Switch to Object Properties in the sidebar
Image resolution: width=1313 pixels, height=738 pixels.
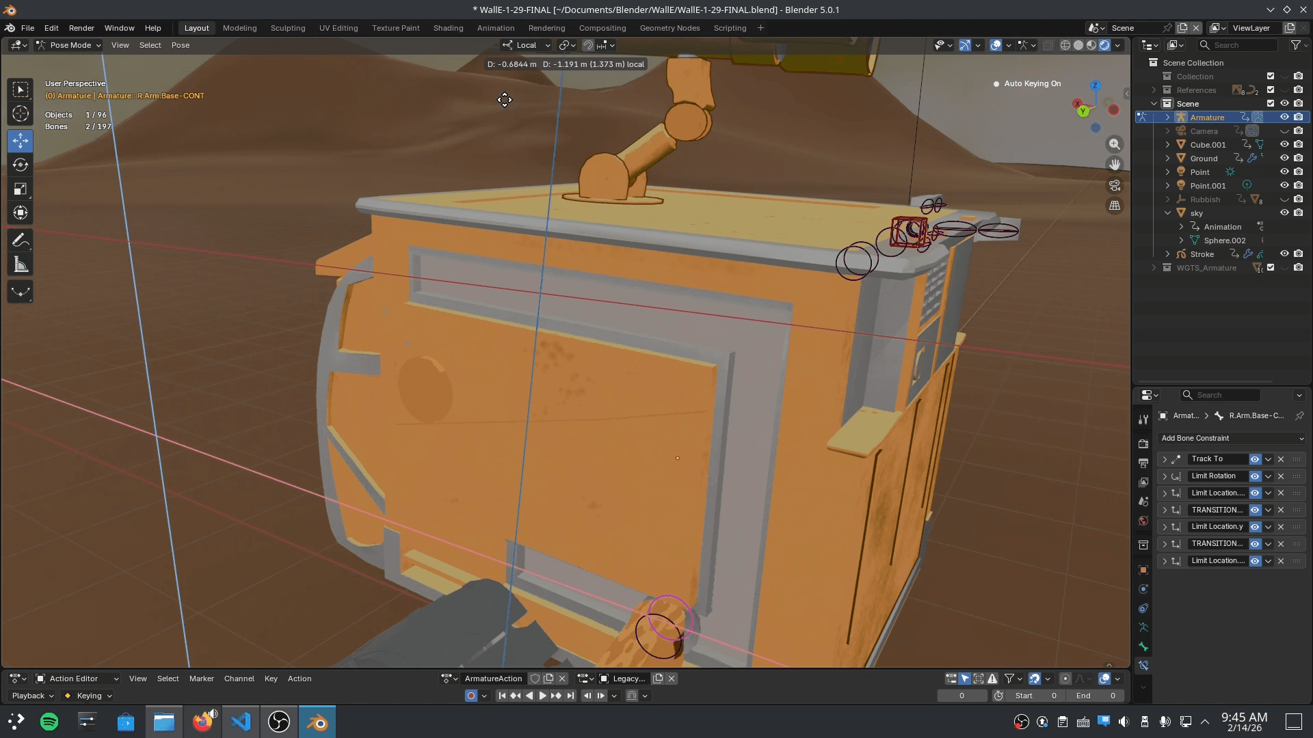click(x=1143, y=569)
